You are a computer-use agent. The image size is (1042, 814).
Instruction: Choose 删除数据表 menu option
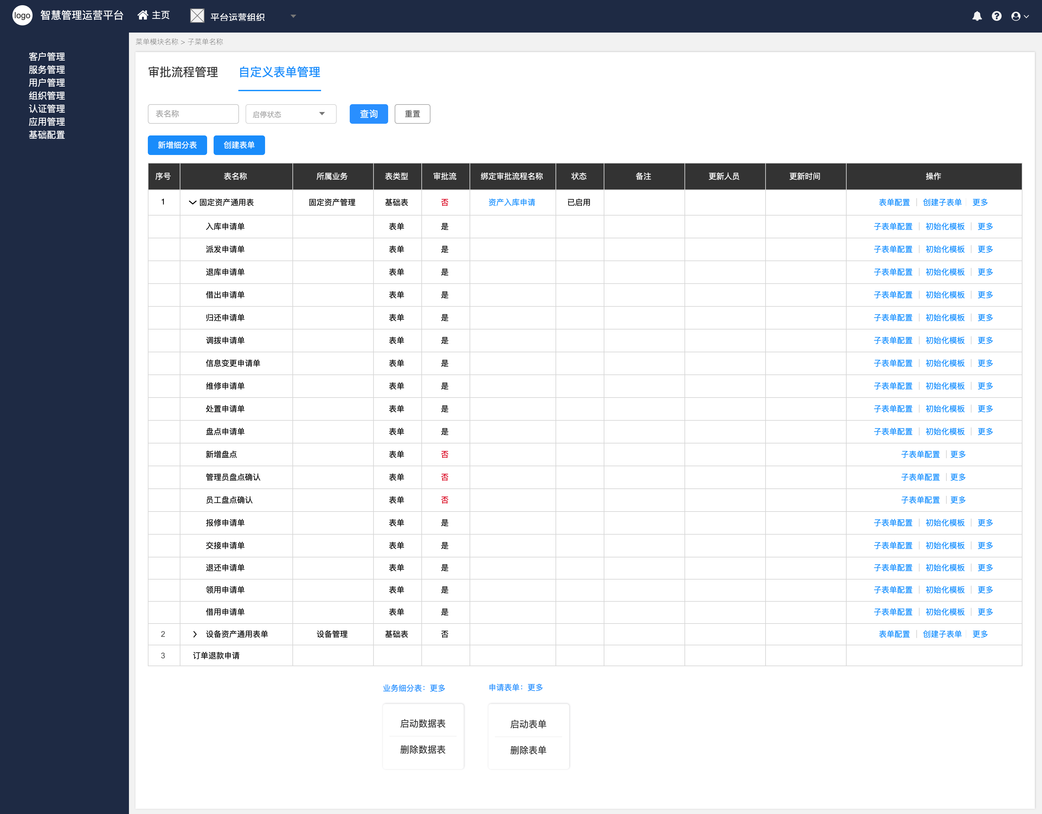(x=423, y=750)
